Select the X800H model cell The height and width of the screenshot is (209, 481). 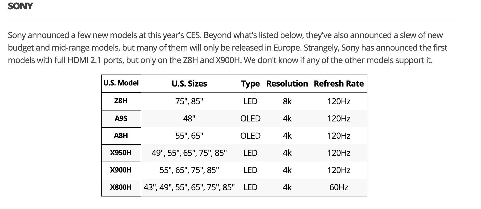click(121, 187)
